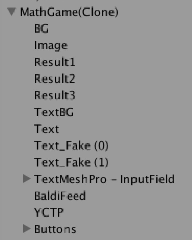This screenshot has width=192, height=240.
Task: Select the YCTP object
Action: 49,213
